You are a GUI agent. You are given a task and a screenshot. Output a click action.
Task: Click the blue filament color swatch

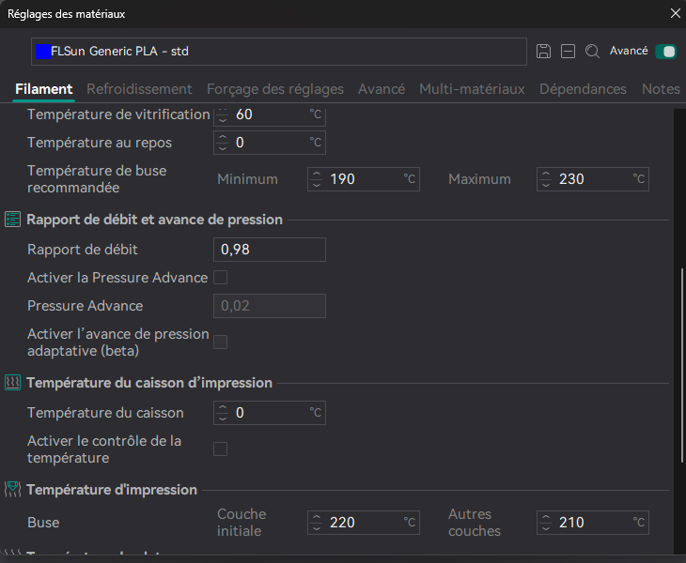pyautogui.click(x=43, y=52)
